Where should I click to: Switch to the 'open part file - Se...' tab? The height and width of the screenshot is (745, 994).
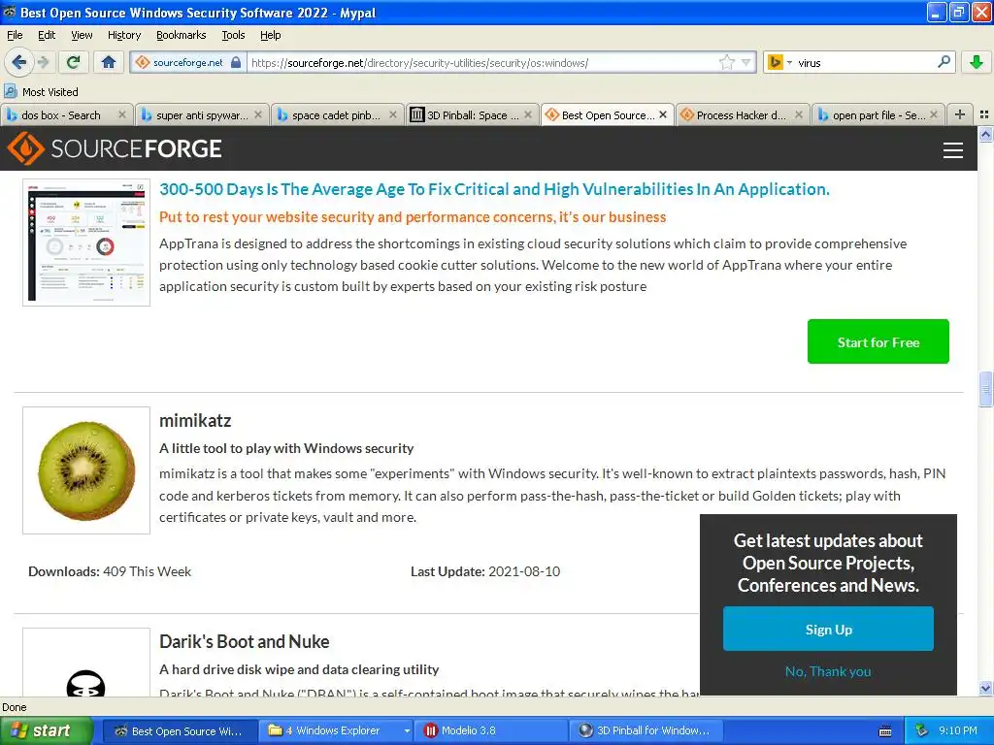(878, 115)
